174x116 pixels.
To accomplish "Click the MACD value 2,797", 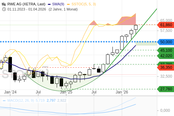I will tap(51, 101).
